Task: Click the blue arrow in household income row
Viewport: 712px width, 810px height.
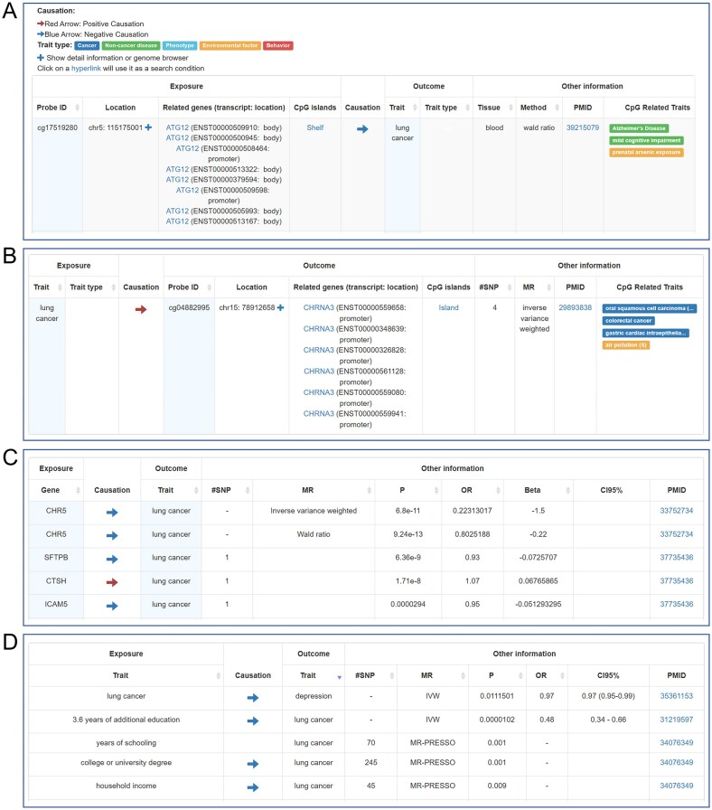Action: [x=252, y=787]
